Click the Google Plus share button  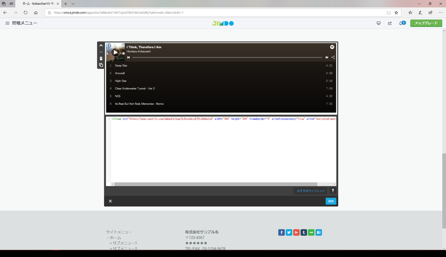[296, 232]
